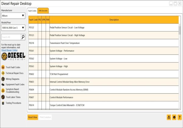The image size is (183, 128).
Task: Select fault code P0218 cell
Action: pyautogui.click(x=33, y=43)
